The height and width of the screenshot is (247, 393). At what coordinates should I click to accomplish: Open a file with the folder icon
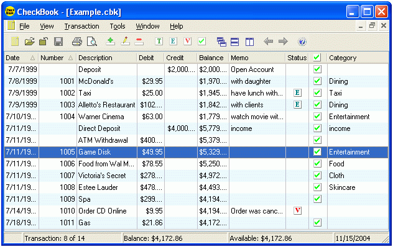click(x=30, y=42)
